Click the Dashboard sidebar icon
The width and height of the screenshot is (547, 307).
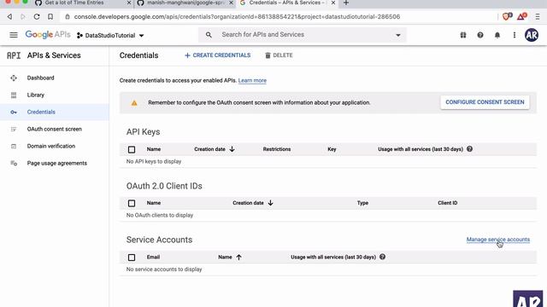coord(14,78)
